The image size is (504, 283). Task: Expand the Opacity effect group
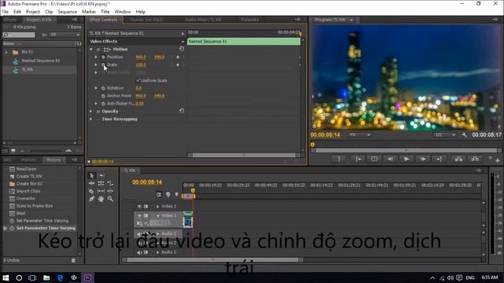tap(91, 112)
